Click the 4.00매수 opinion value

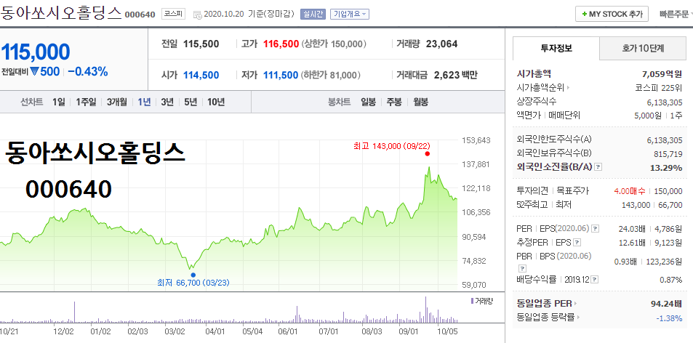(629, 191)
